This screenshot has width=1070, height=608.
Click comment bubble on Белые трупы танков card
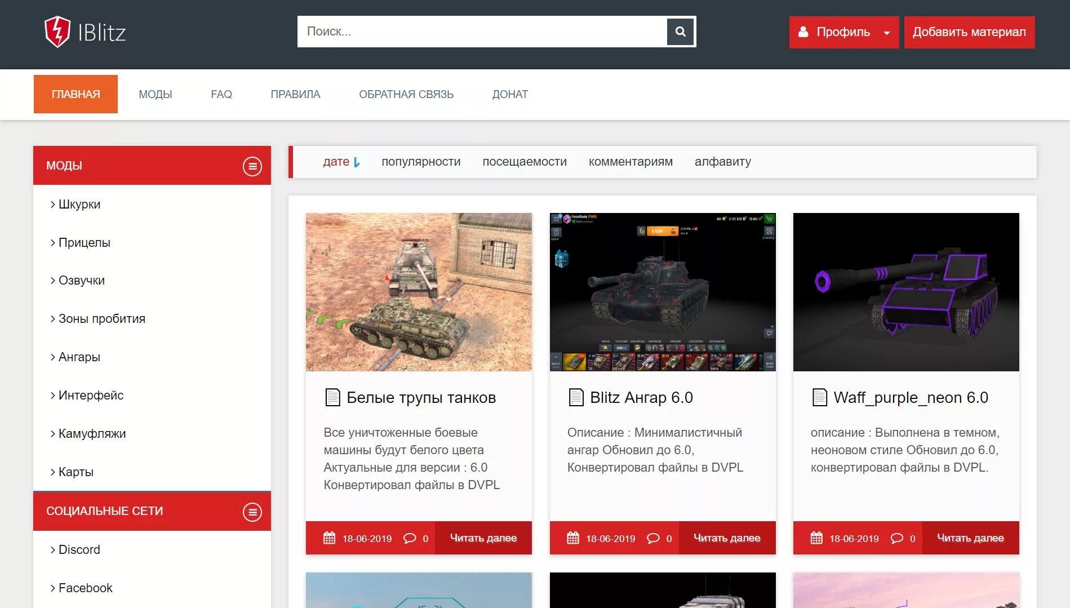(410, 538)
